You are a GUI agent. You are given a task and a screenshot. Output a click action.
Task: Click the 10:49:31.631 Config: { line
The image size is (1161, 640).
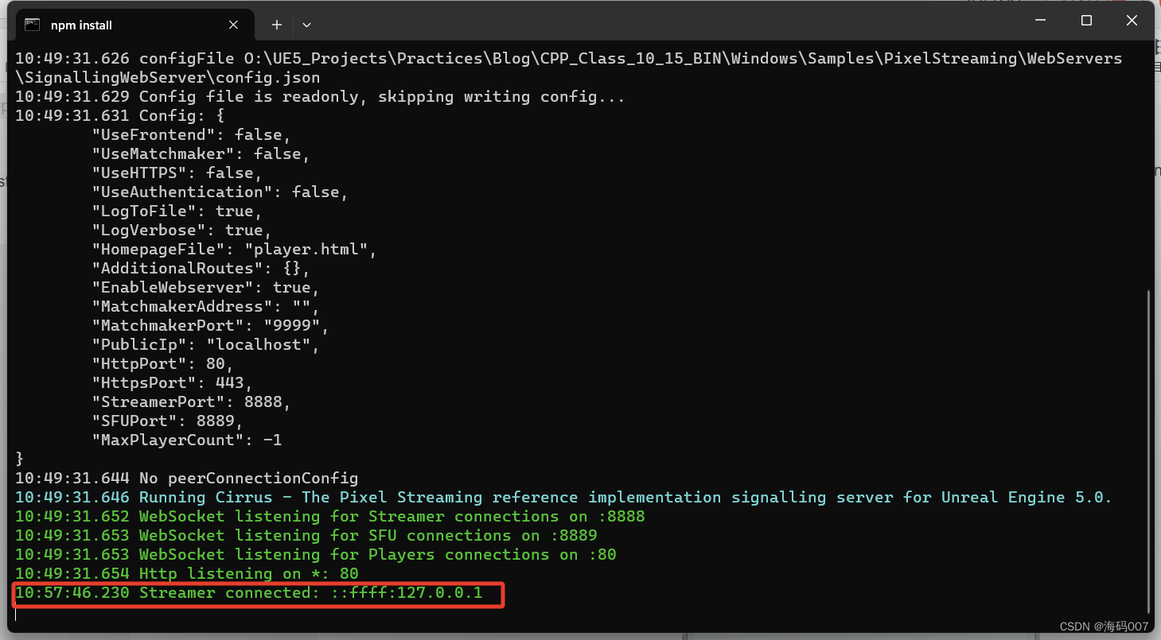click(x=119, y=115)
